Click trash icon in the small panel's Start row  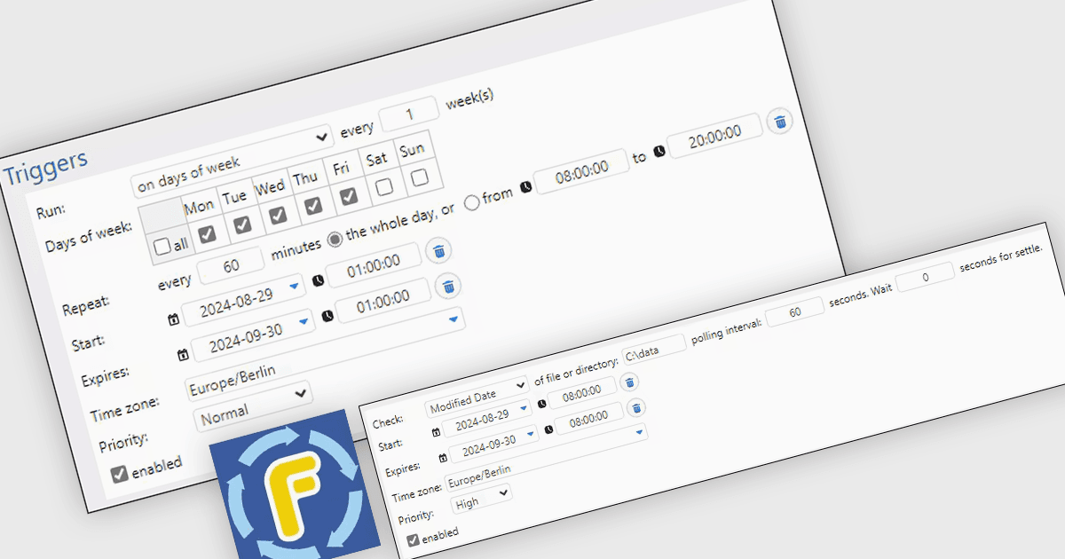pos(629,382)
